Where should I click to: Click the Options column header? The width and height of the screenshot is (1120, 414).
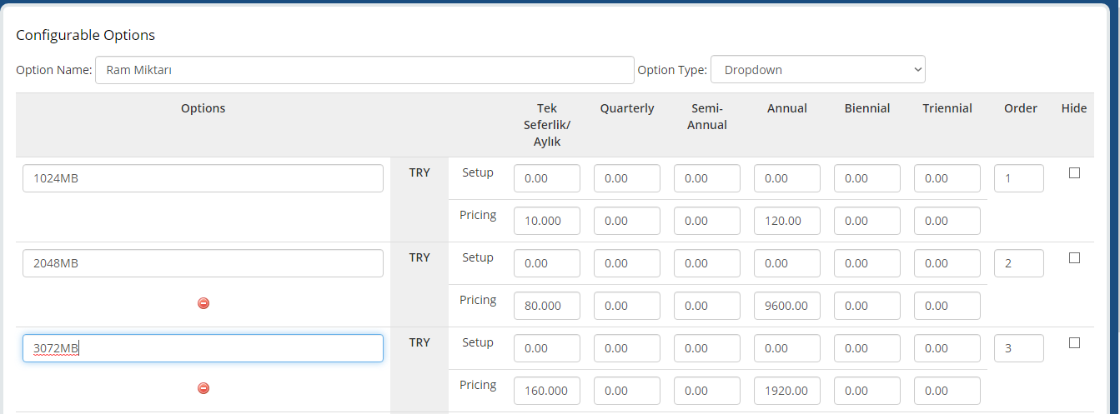[x=203, y=108]
